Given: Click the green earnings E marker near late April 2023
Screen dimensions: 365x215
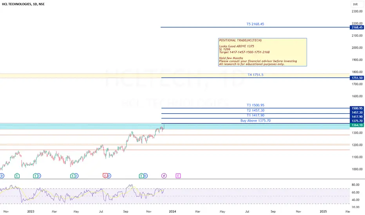Looking at the screenshot, I should [x=72, y=176].
